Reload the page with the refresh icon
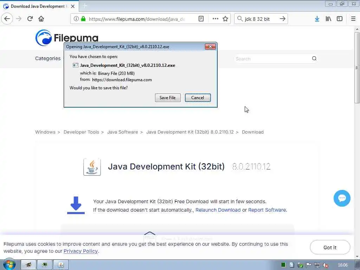 pos(30,19)
